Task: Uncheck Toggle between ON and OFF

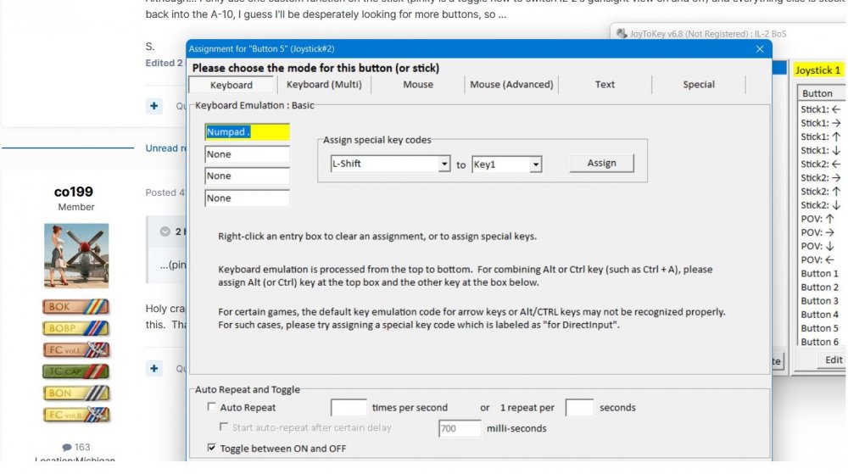Action: pos(211,448)
